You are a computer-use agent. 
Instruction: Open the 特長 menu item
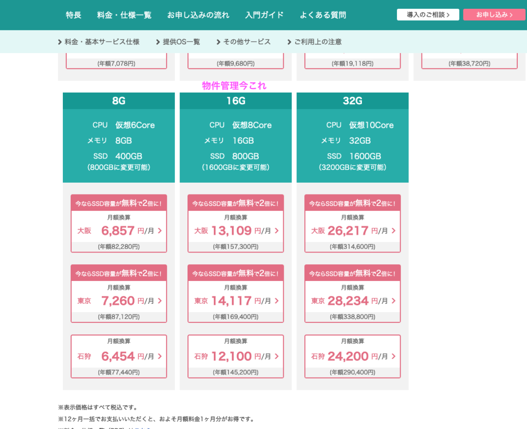(x=73, y=15)
